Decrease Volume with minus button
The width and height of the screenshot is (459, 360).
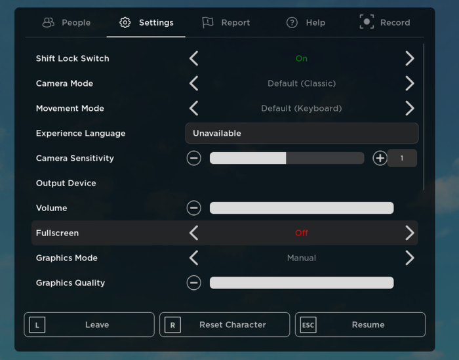click(x=194, y=208)
